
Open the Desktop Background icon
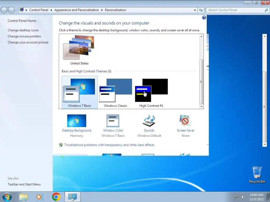pyautogui.click(x=77, y=121)
